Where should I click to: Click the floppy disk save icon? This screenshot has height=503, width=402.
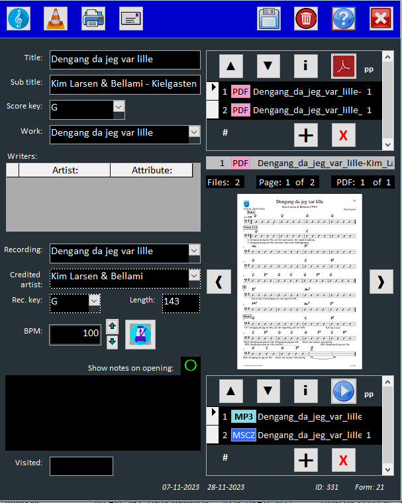[x=269, y=19]
